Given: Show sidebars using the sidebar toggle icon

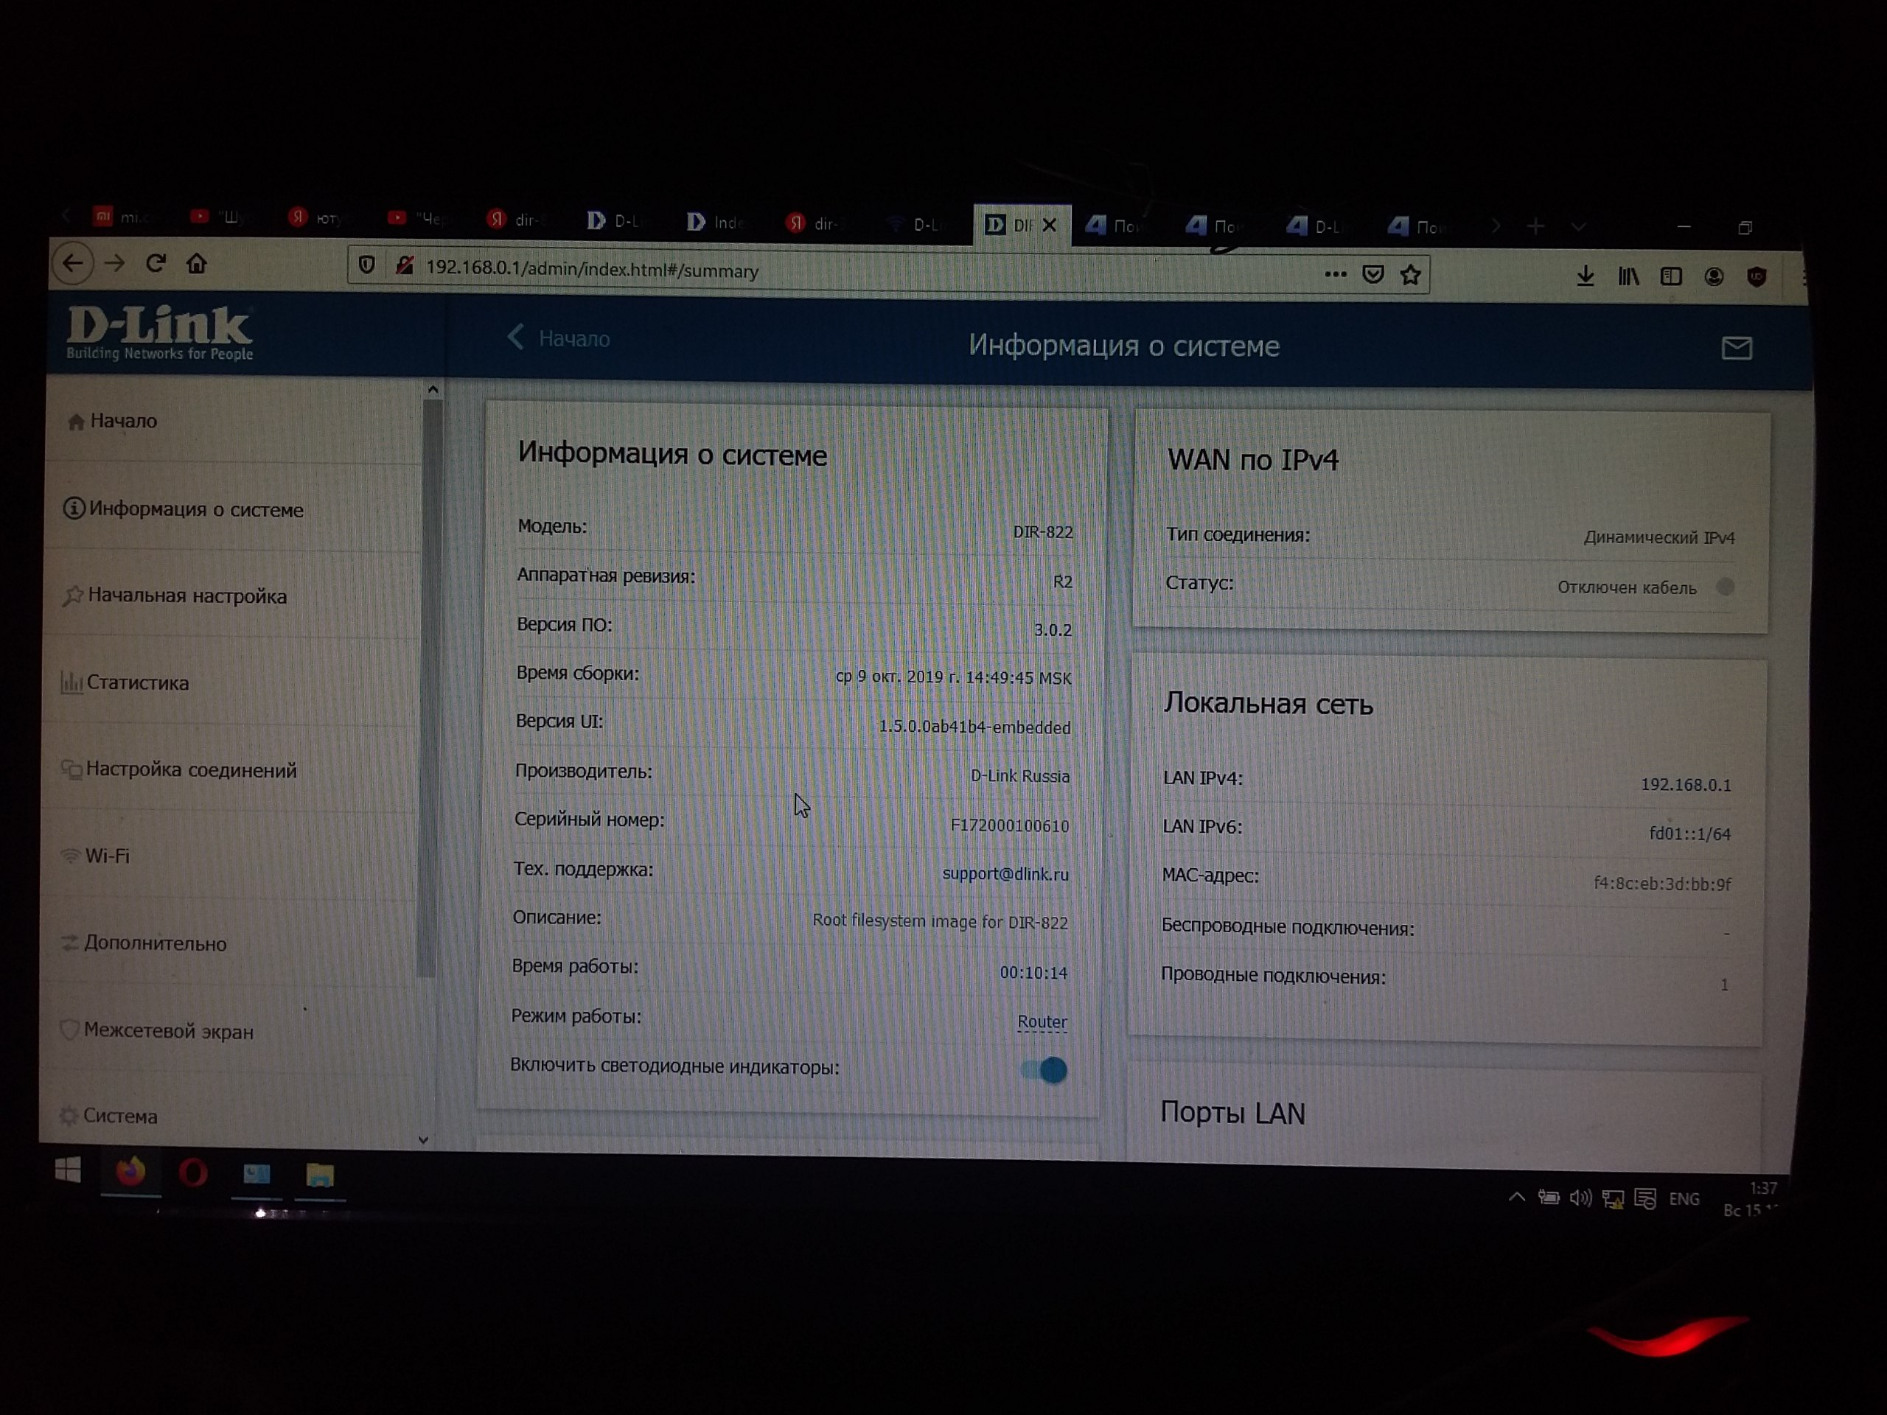Looking at the screenshot, I should coord(1671,276).
